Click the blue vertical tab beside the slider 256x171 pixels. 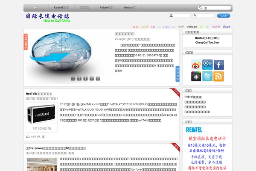pos(177,74)
